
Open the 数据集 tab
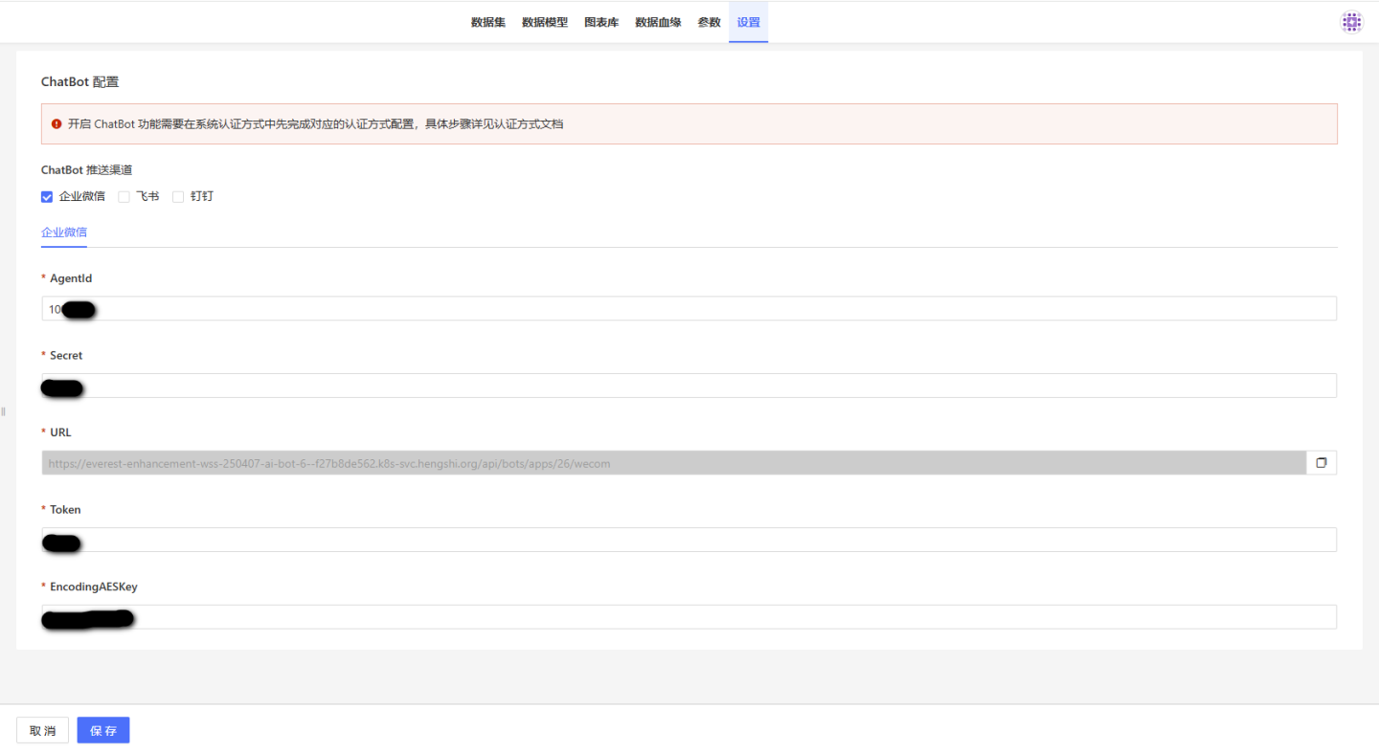[488, 22]
